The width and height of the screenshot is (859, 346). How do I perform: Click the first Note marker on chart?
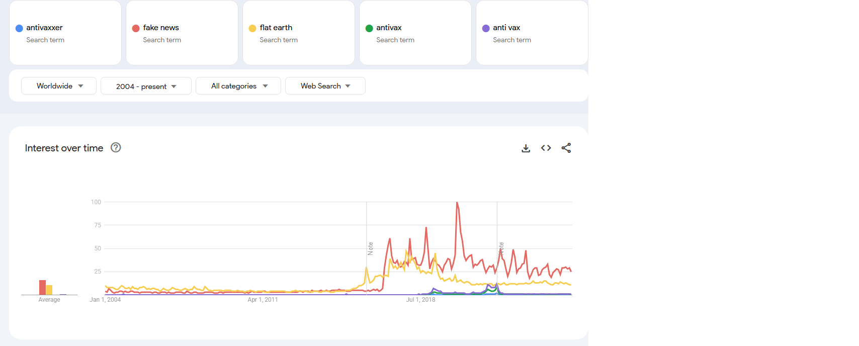tap(371, 248)
